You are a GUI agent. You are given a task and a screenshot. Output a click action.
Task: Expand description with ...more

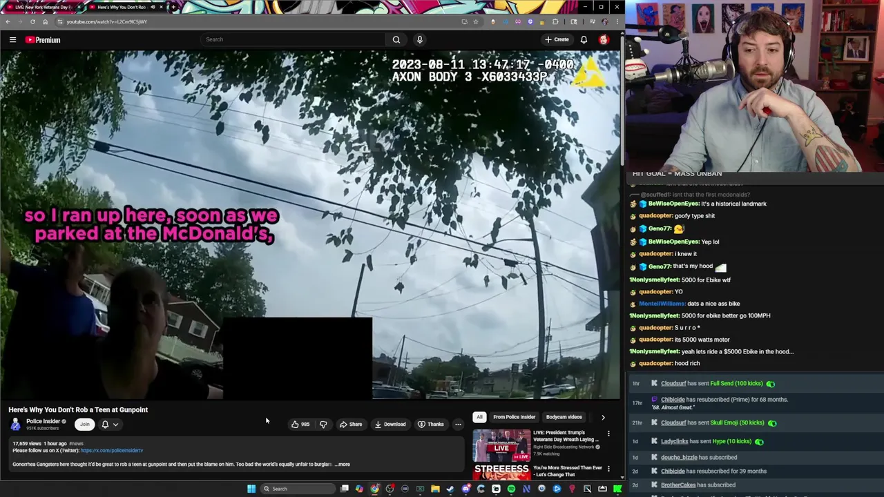(x=343, y=465)
